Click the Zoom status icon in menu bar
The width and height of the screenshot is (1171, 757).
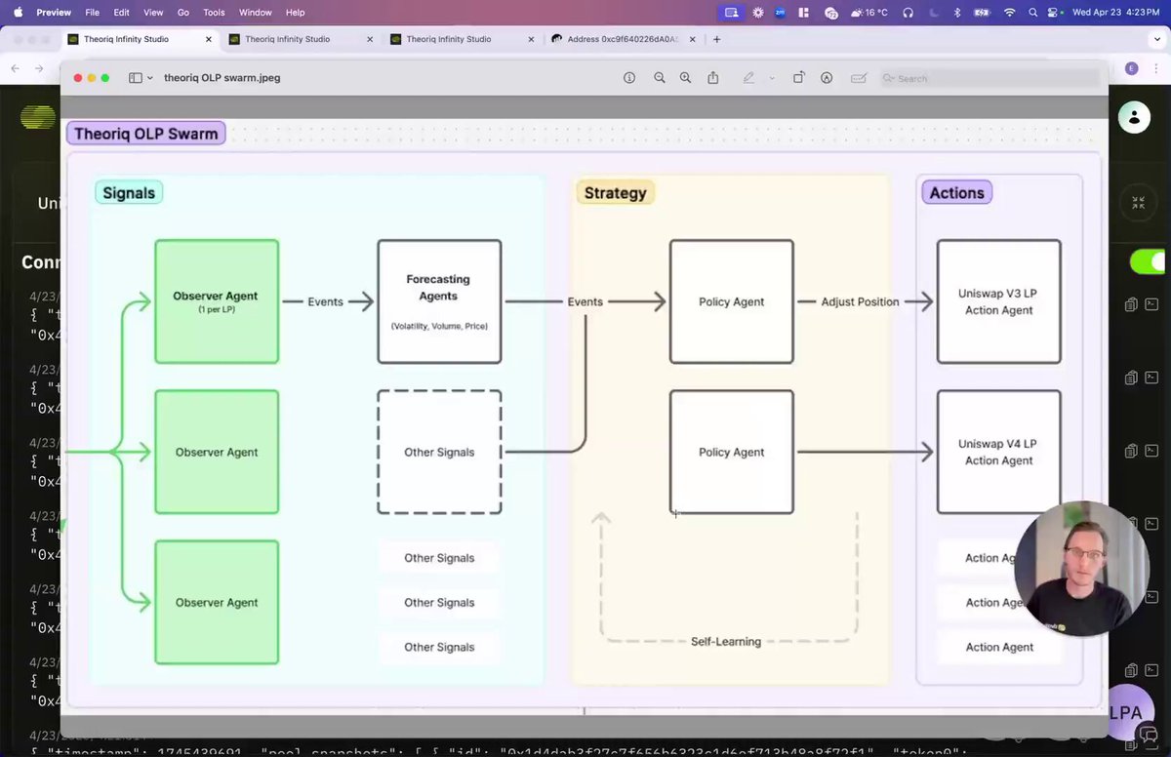[x=782, y=13]
